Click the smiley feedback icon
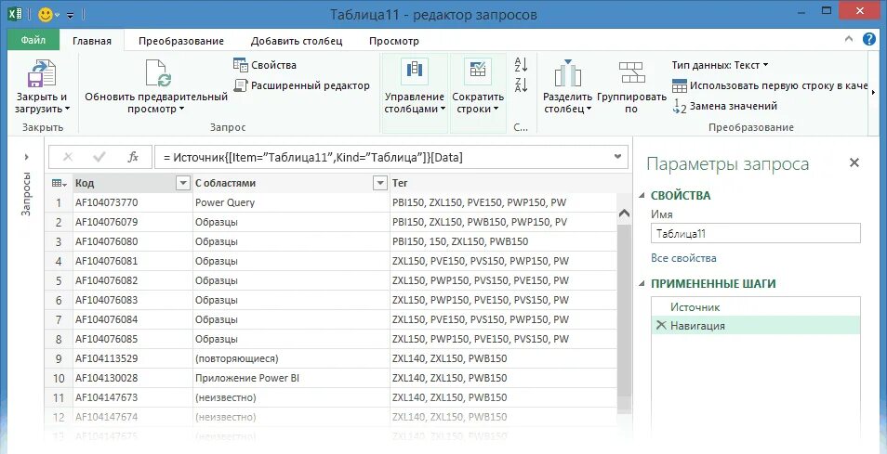This screenshot has width=887, height=454. pyautogui.click(x=46, y=15)
